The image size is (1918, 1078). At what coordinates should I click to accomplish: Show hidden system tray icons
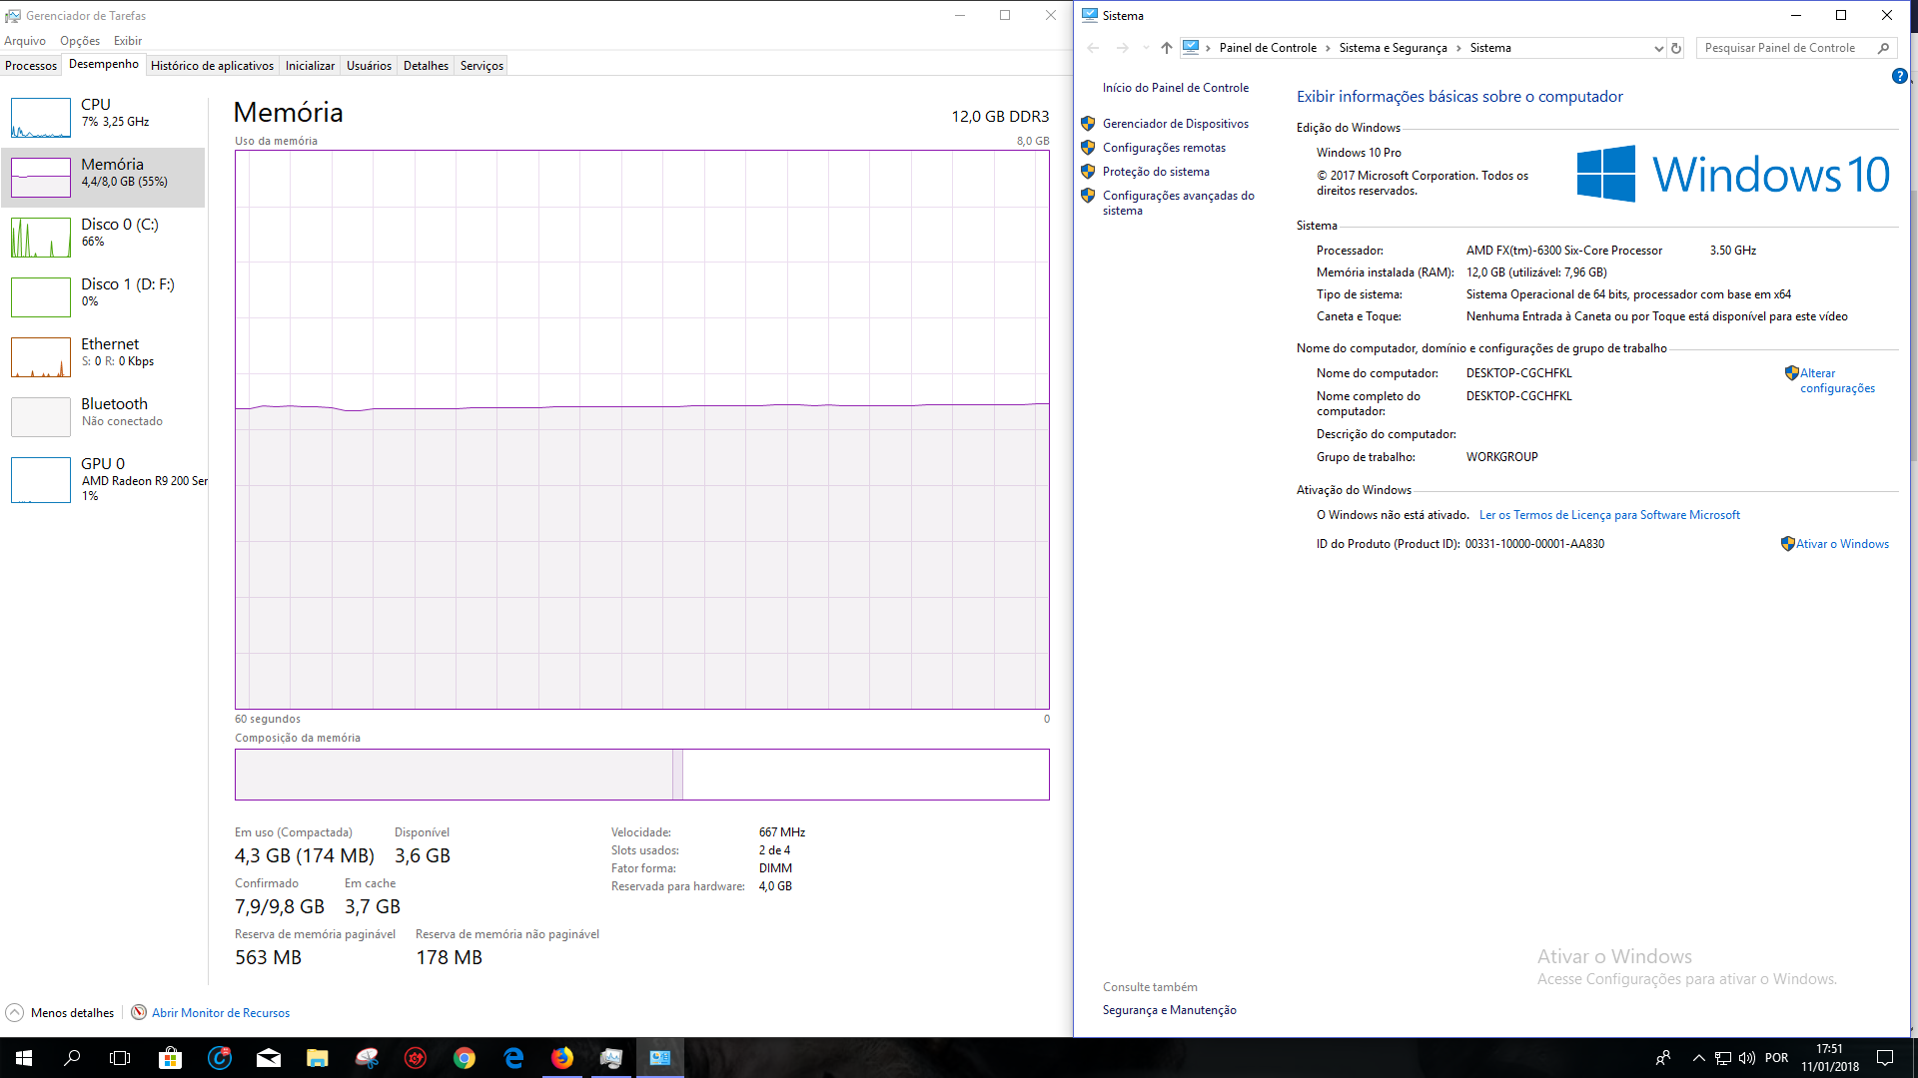point(1698,1058)
